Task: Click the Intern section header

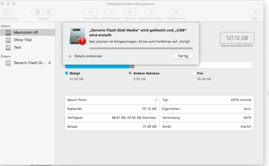Action: 5,26
